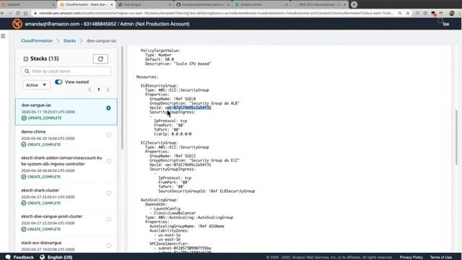Switch to the first browser tab
The width and height of the screenshot is (462, 260).
28,5
